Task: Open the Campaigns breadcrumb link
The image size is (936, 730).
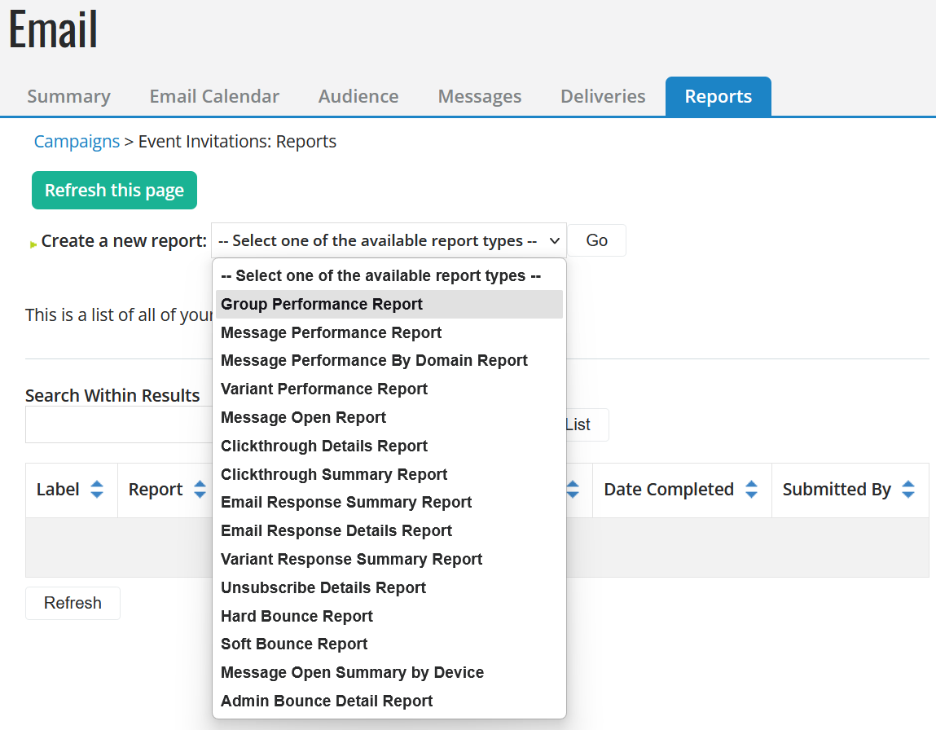Action: [77, 142]
